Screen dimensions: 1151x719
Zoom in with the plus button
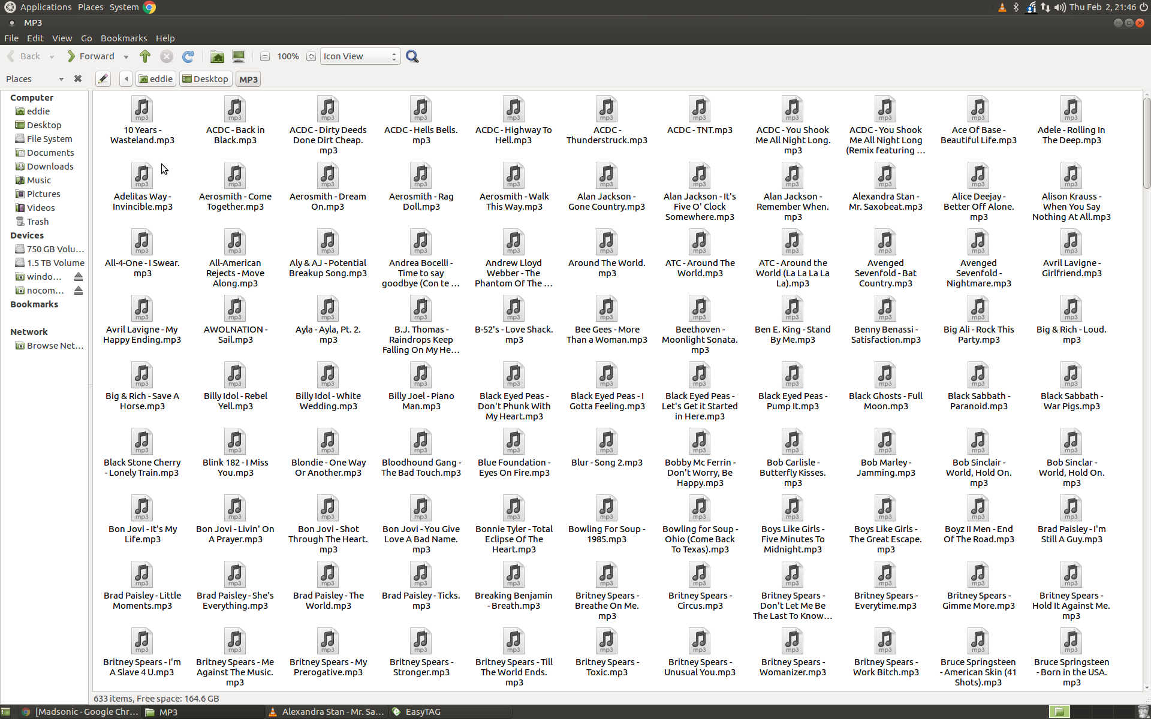(x=311, y=56)
